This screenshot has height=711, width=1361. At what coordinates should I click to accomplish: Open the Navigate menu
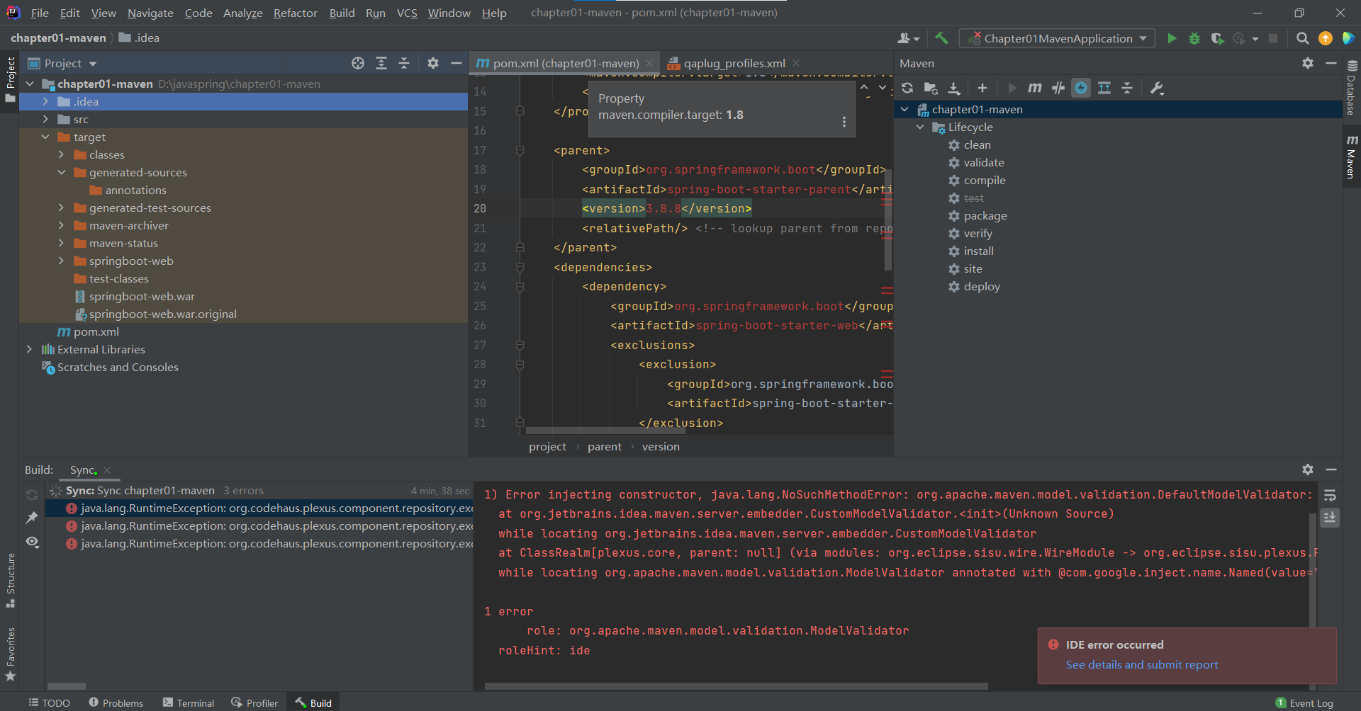coord(150,13)
